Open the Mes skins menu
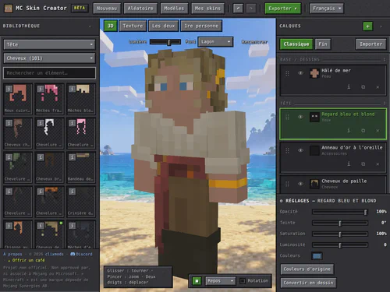390x292 pixels. pyautogui.click(x=207, y=9)
